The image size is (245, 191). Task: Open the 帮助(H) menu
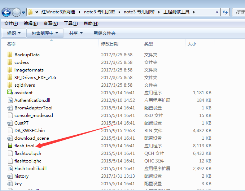pyautogui.click(x=91, y=23)
